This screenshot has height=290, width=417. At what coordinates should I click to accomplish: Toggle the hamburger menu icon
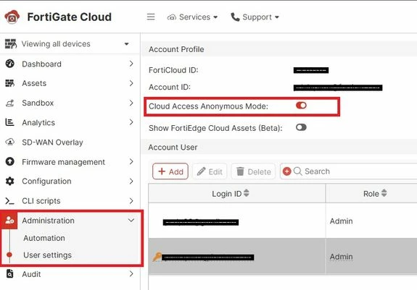pos(151,17)
